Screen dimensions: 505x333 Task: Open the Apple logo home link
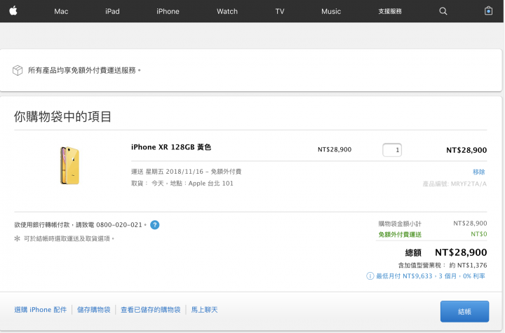[13, 11]
